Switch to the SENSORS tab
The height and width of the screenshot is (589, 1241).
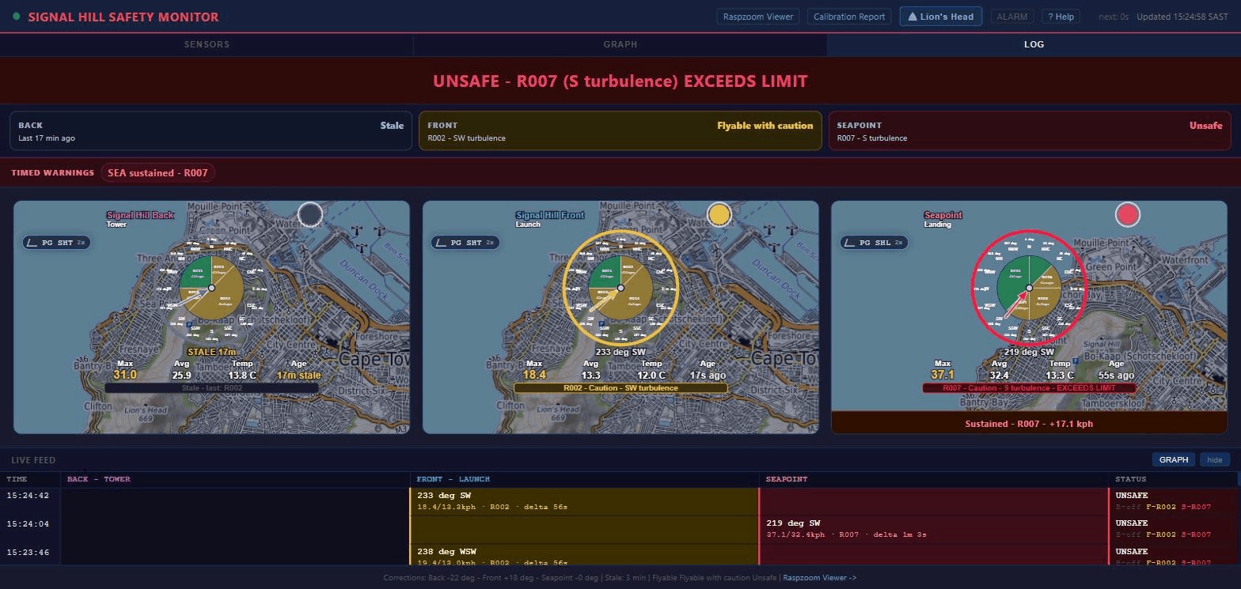coord(207,44)
